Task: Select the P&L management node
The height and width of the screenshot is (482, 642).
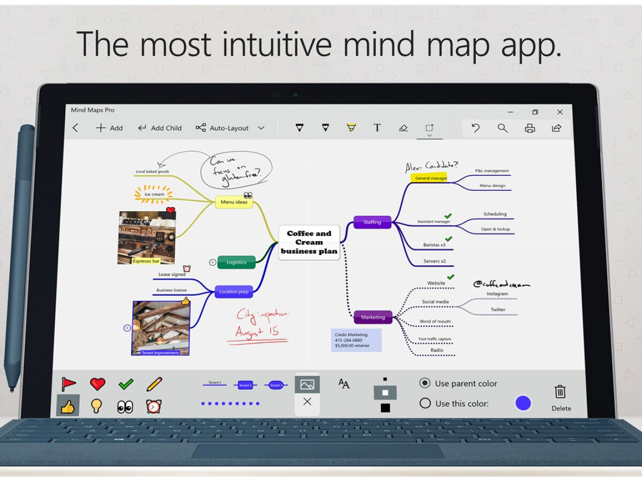Action: click(492, 171)
